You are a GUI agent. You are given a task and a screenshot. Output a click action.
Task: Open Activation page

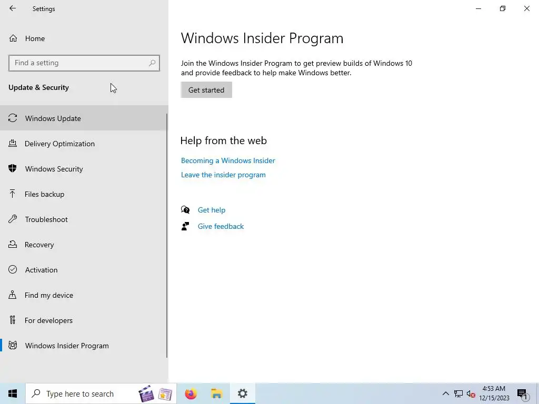[x=84, y=270]
